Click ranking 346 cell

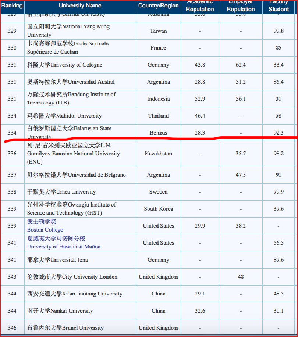tap(12, 327)
